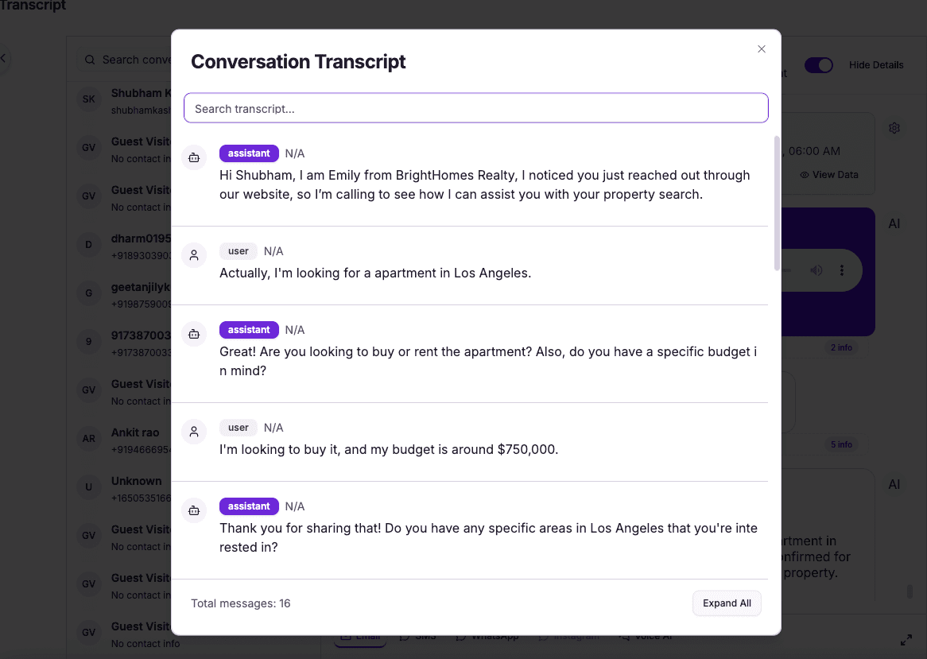Click the 5 info badge to view details
The image size is (927, 659).
point(841,444)
